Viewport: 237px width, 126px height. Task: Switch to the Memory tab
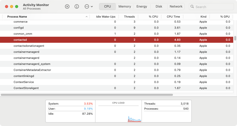coord(125,7)
